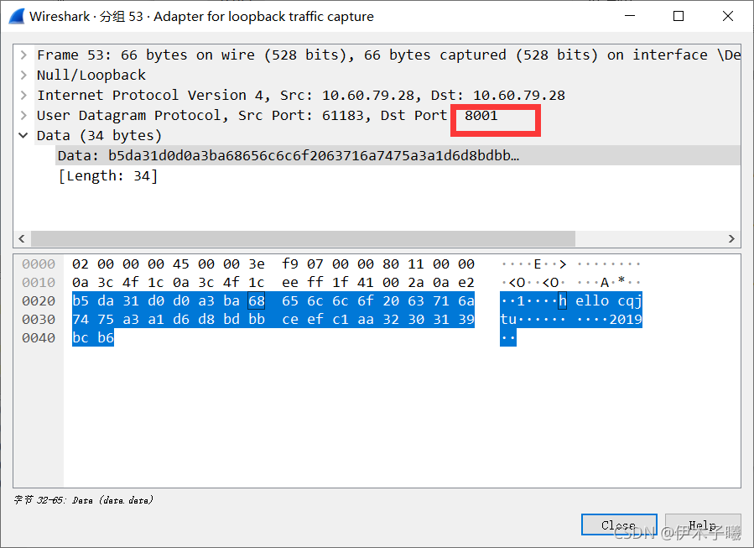Click hex byte ee in row 0010
Screen dimensions: 754x548
pos(290,283)
